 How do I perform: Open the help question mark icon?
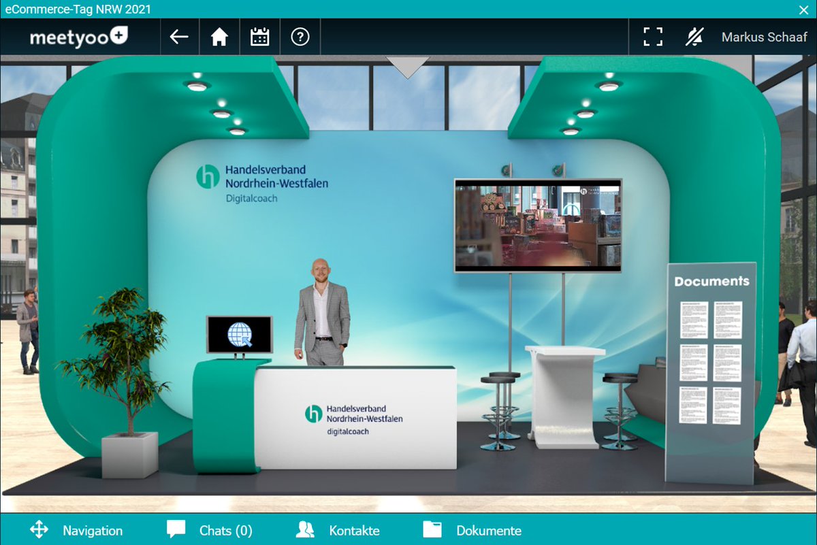[300, 37]
